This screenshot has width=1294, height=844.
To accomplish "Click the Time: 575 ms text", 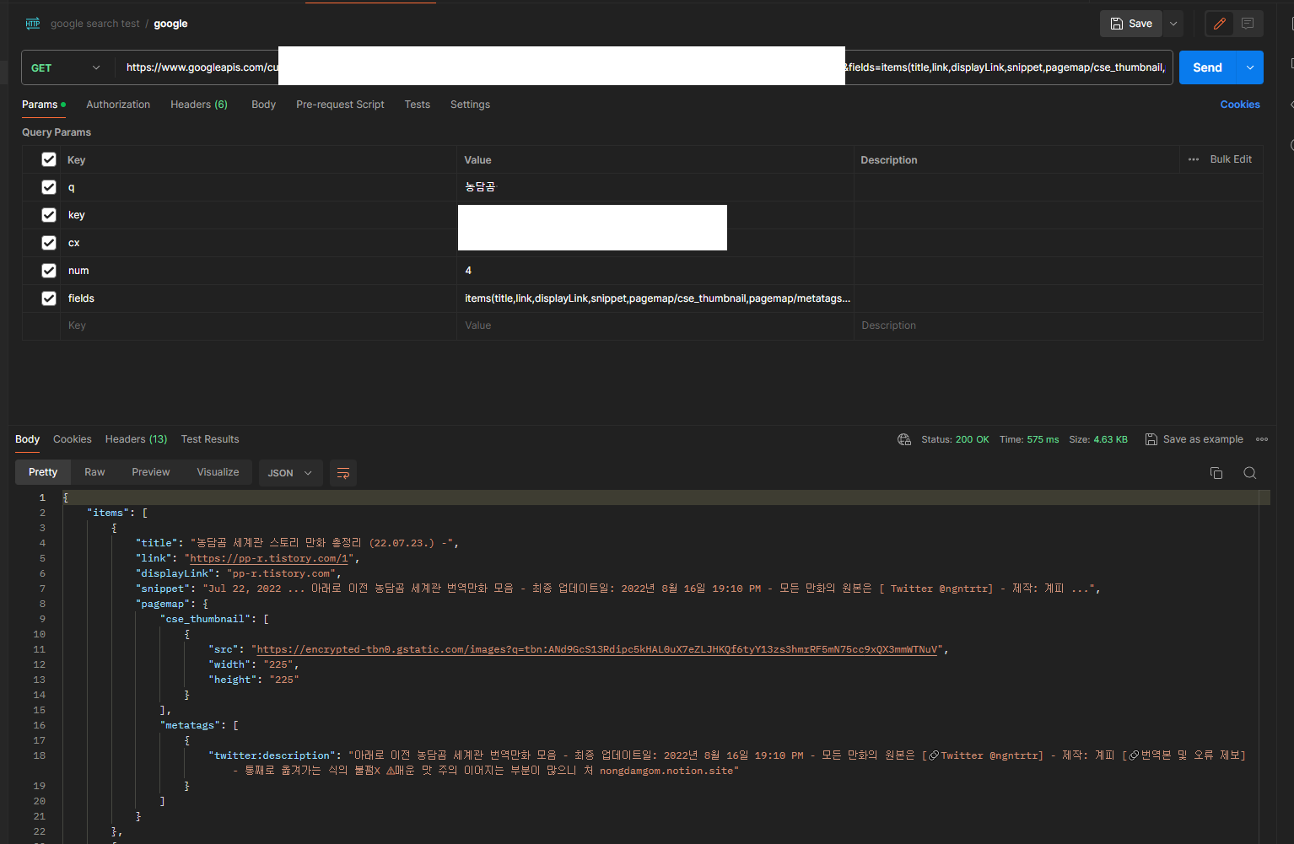I will click(x=1029, y=439).
